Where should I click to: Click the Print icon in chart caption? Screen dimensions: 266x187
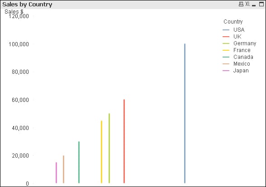(x=241, y=4)
